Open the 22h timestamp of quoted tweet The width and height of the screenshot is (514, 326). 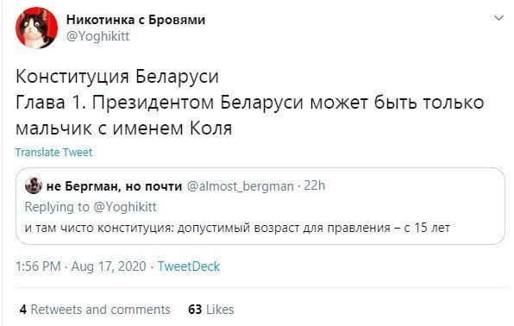(x=315, y=185)
